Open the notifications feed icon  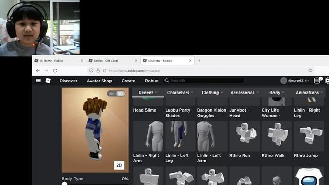coord(317,81)
